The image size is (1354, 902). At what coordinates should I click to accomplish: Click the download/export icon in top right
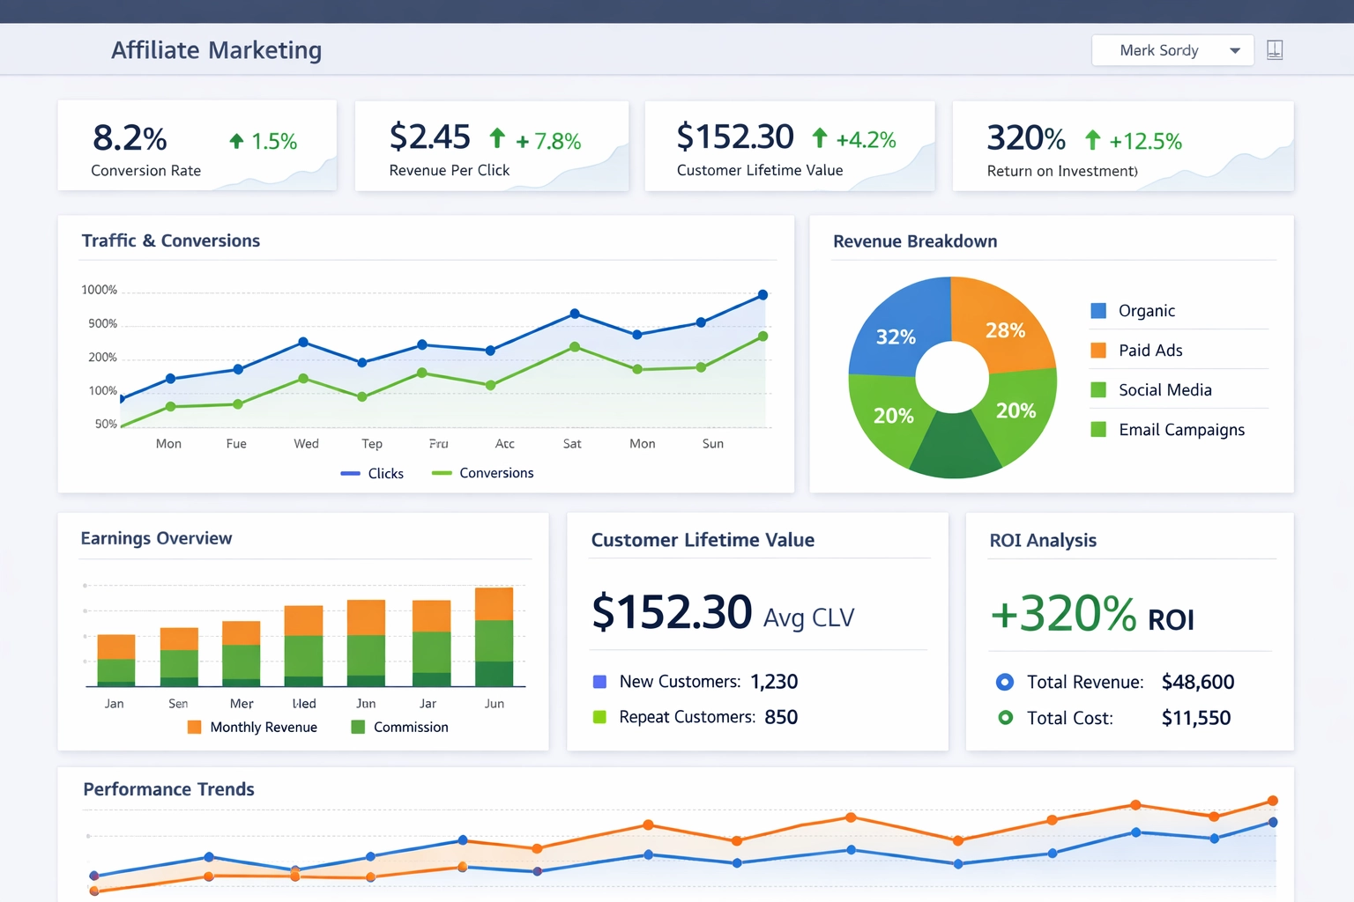pyautogui.click(x=1274, y=50)
